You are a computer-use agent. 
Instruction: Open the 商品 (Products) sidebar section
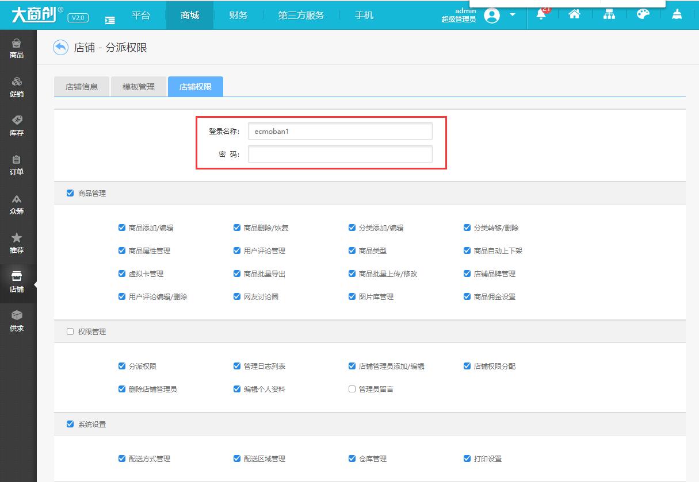coord(18,47)
